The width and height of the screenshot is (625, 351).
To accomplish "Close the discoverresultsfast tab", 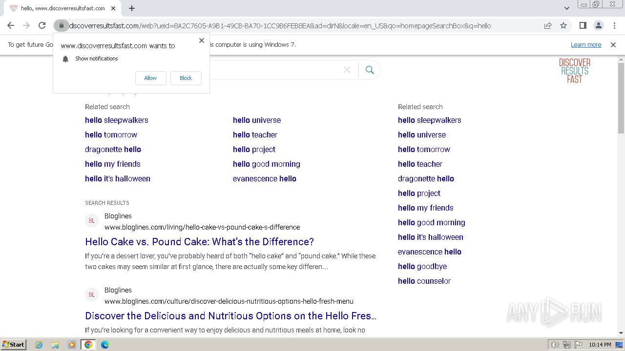I will [x=113, y=8].
